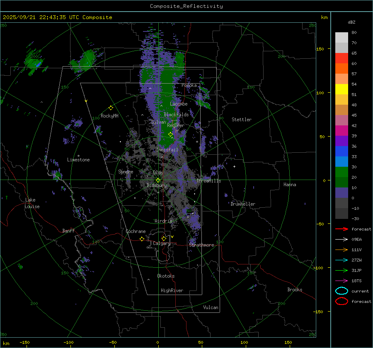Click the Strathmore city label

(201, 245)
